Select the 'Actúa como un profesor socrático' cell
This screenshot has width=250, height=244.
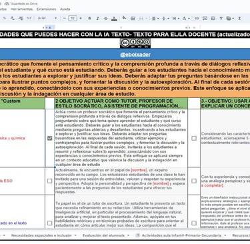121,138
